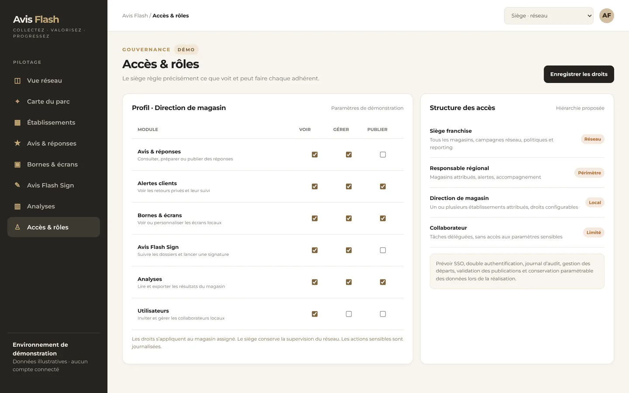
Task: Click the VOIR column header
Action: pos(305,130)
